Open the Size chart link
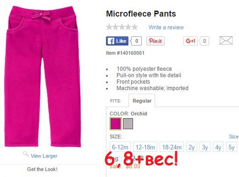 point(234,137)
